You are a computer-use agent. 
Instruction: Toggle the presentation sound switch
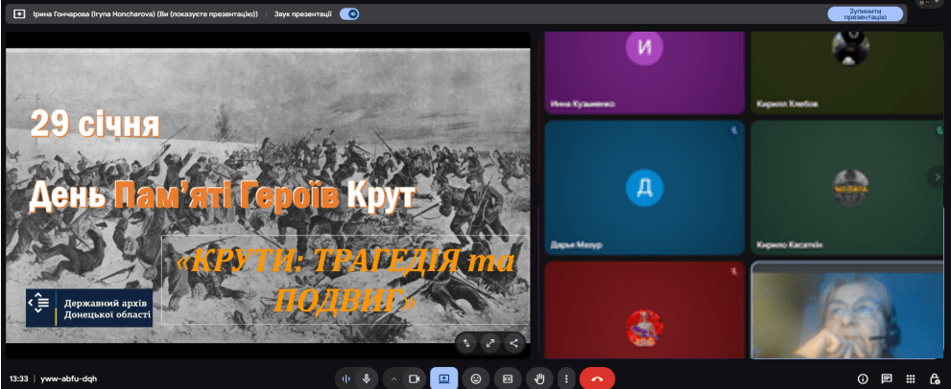(x=349, y=14)
